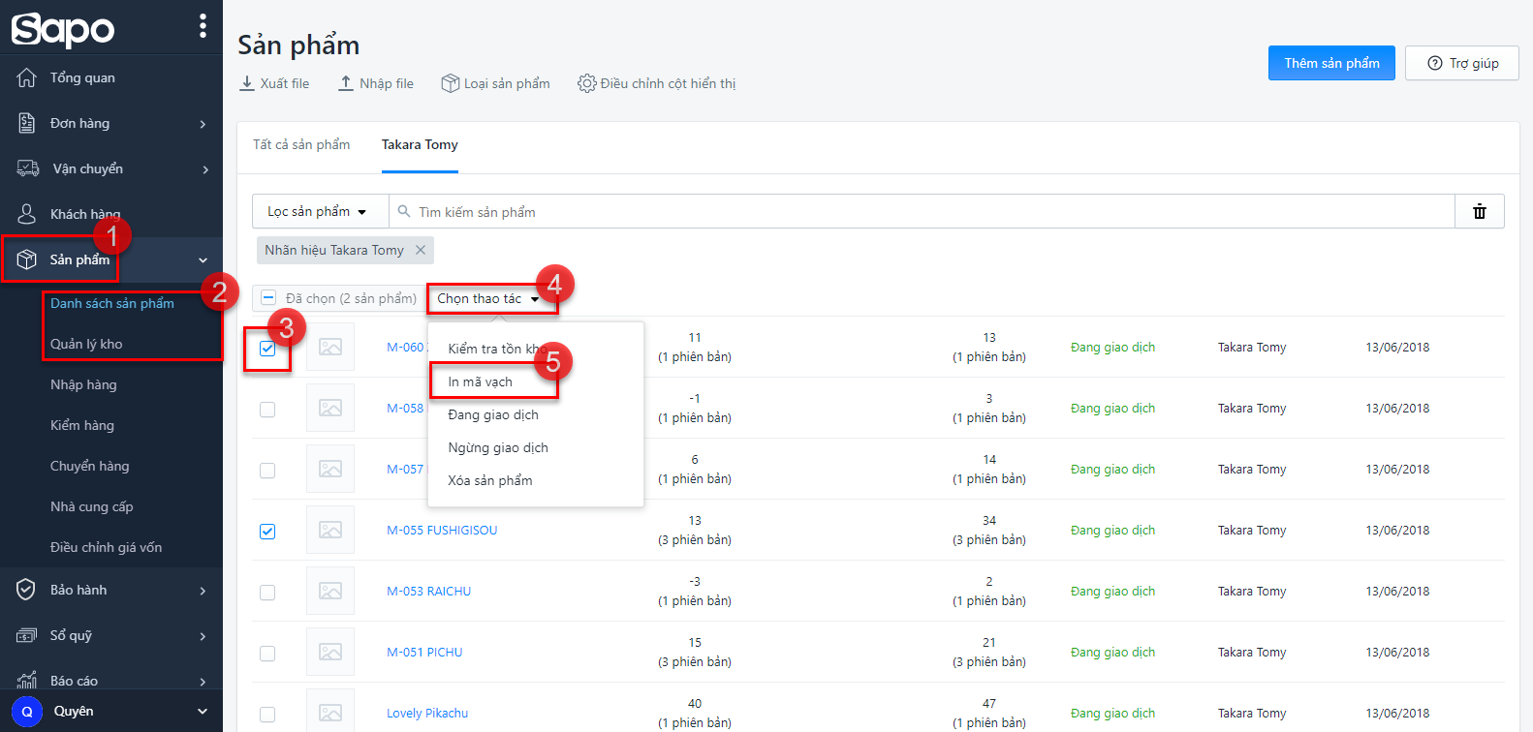Image resolution: width=1533 pixels, height=732 pixels.
Task: Click the trash icon beside search bar
Action: (1479, 211)
